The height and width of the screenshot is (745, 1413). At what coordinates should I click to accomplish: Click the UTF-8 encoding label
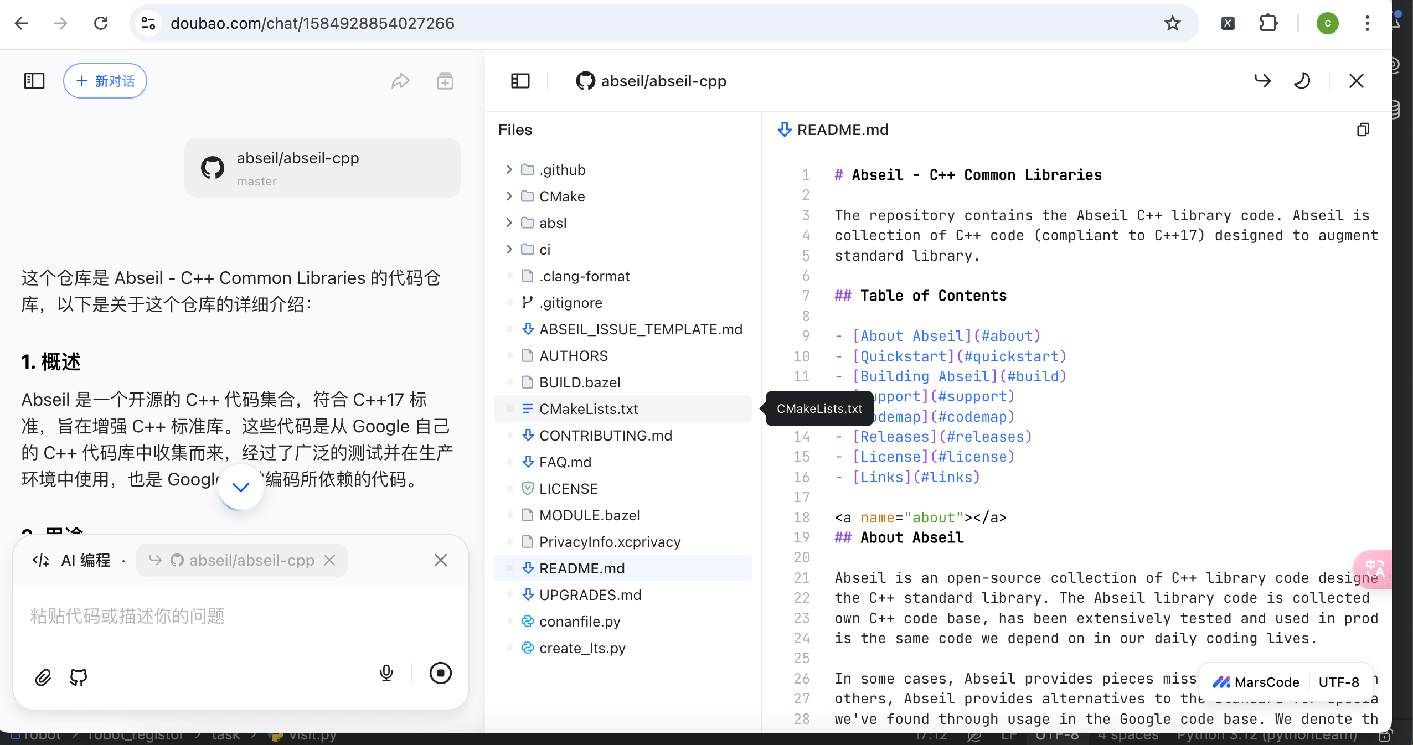pyautogui.click(x=1339, y=682)
